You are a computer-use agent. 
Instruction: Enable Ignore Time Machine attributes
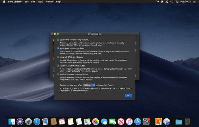click(59, 74)
